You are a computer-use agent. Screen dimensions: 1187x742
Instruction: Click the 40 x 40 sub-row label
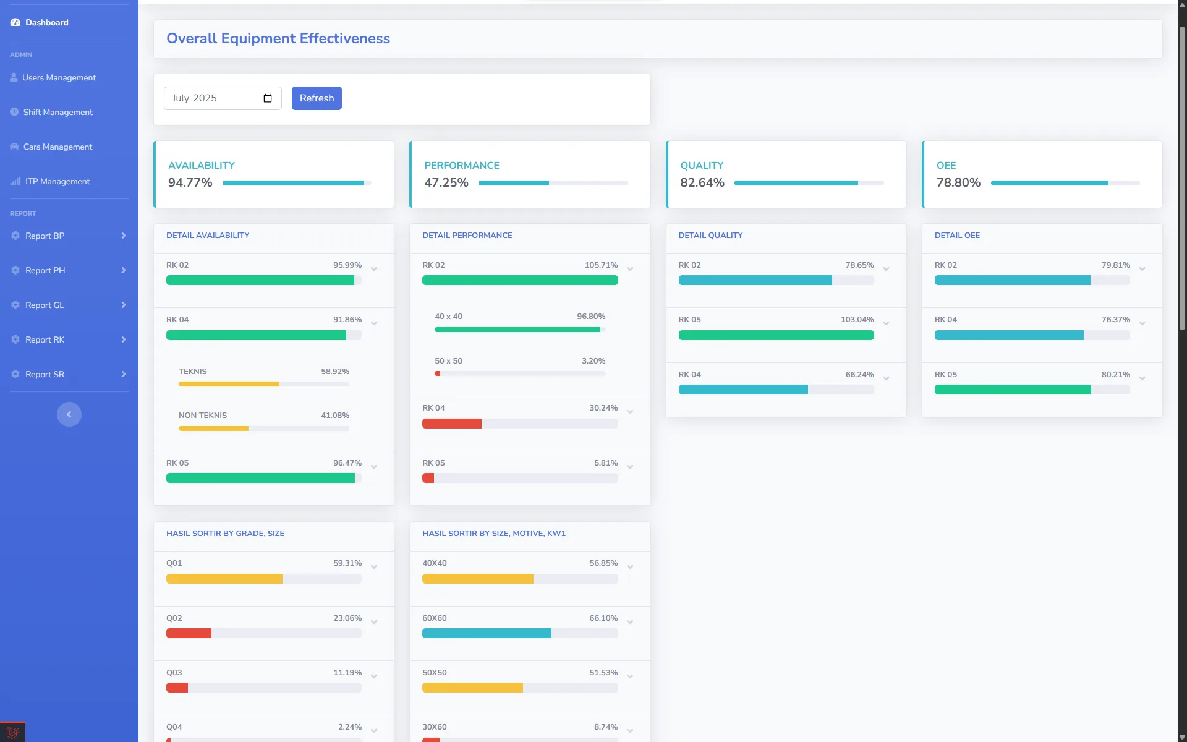coord(448,317)
